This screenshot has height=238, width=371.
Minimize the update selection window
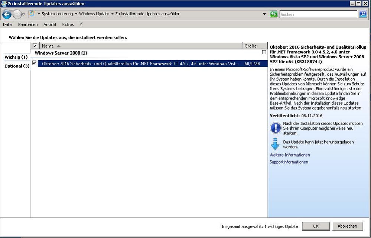[x=353, y=4]
